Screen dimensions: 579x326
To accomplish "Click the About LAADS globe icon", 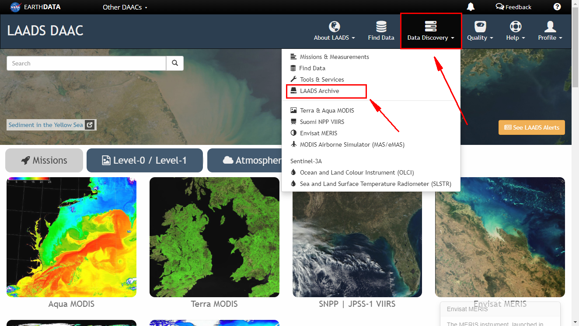I will pyautogui.click(x=335, y=27).
